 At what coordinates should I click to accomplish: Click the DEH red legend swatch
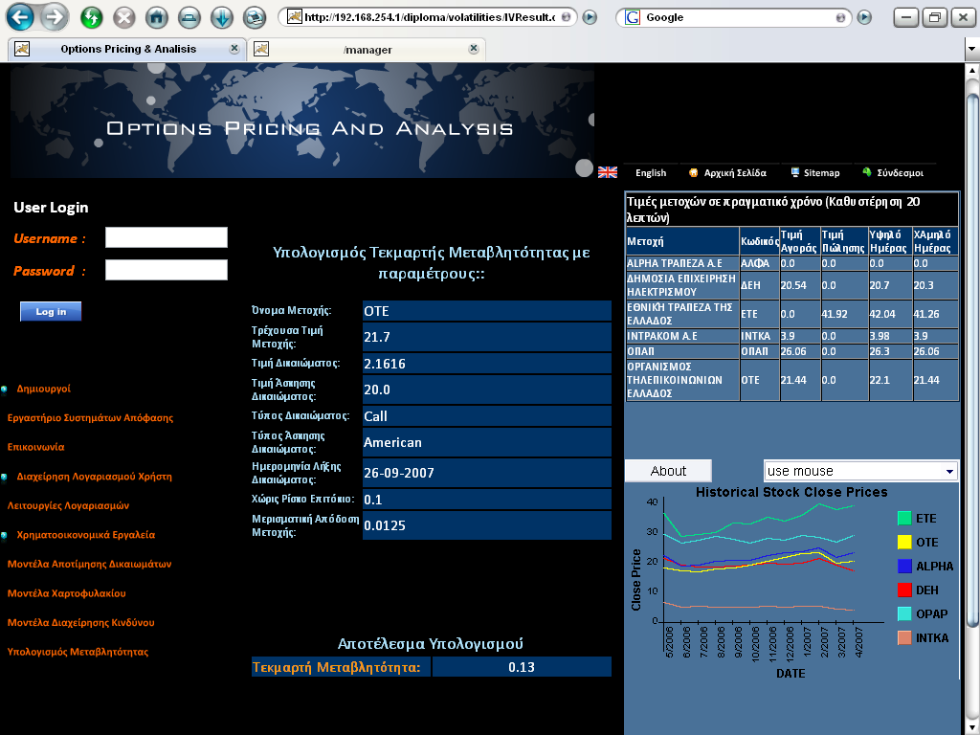[x=904, y=590]
